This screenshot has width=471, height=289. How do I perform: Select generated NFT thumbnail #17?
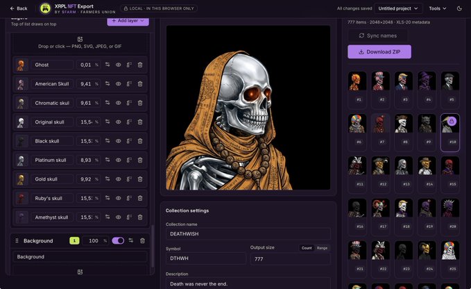381,217
